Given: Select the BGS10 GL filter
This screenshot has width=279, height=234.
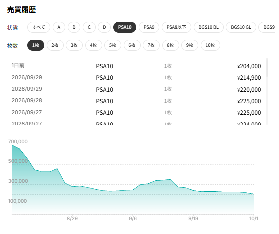Looking at the screenshot, I should point(241,27).
